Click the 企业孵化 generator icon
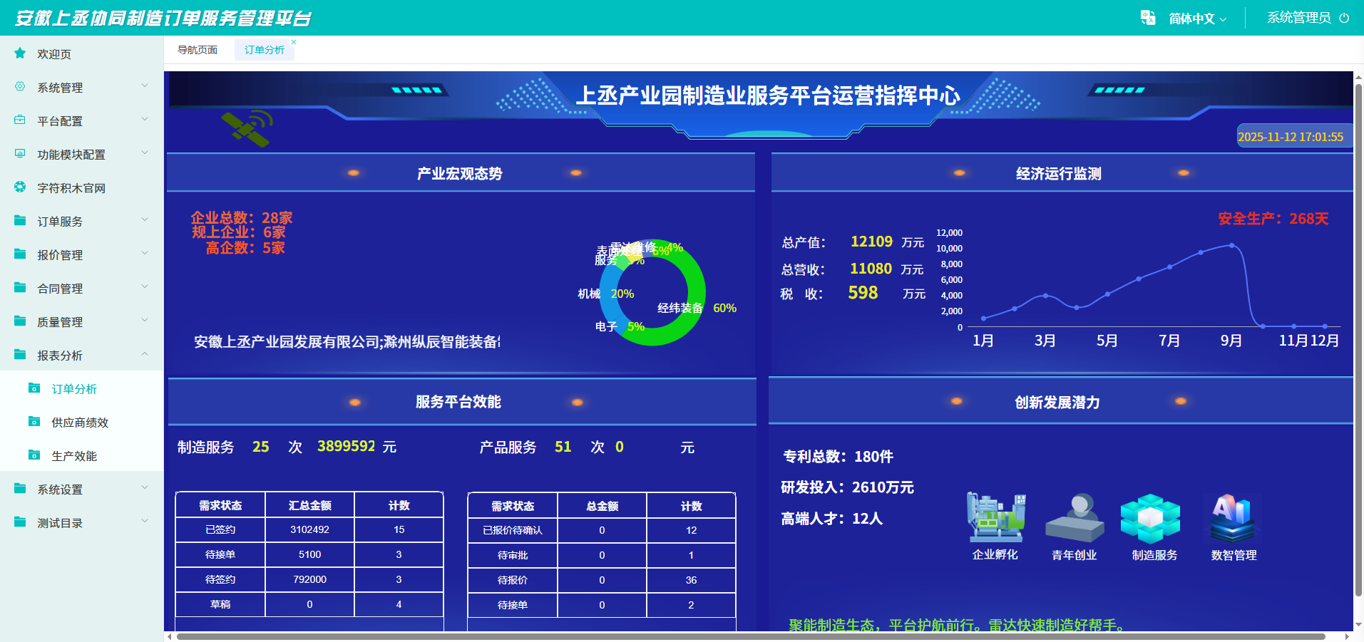Viewport: 1364px width, 642px height. pos(995,517)
